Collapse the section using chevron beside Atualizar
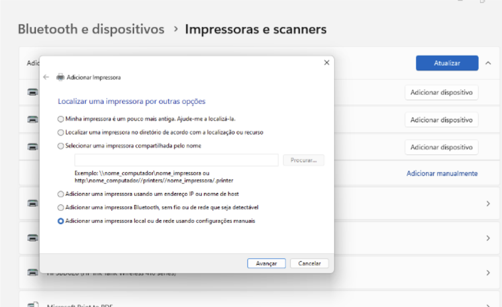Image resolution: width=502 pixels, height=307 pixels. coord(488,63)
